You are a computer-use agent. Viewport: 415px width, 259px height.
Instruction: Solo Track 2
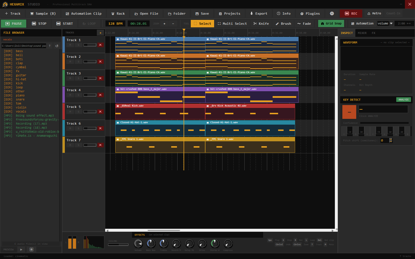[78, 62]
